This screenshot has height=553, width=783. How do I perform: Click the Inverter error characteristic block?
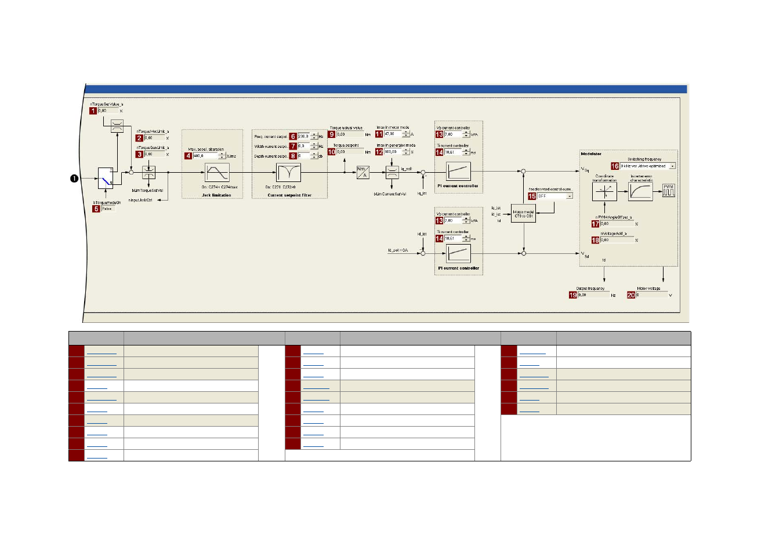(640, 191)
